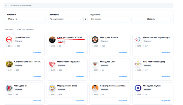
Task: Click the Министерство здравоохра... title
Action: click(x=157, y=37)
